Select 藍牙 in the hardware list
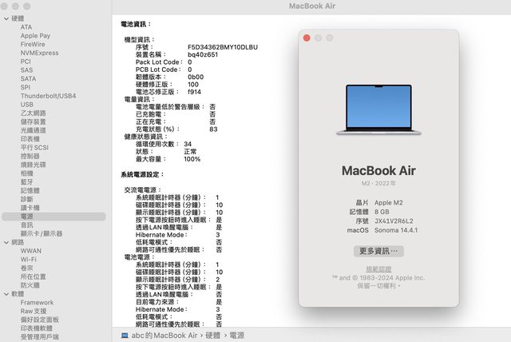 tap(28, 181)
